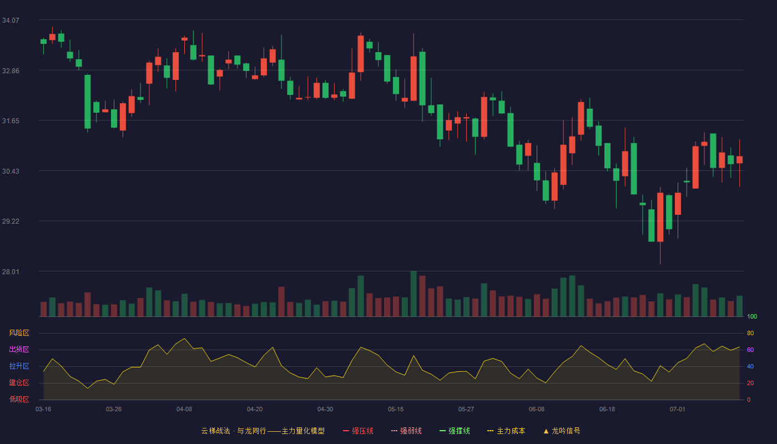The image size is (777, 444).
Task: Toggle the 强压线 legend entry
Action: click(x=358, y=431)
